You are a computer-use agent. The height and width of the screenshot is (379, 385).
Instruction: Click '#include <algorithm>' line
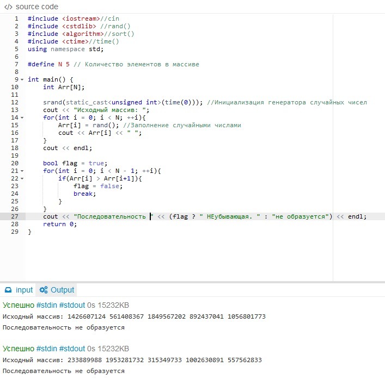(x=66, y=34)
